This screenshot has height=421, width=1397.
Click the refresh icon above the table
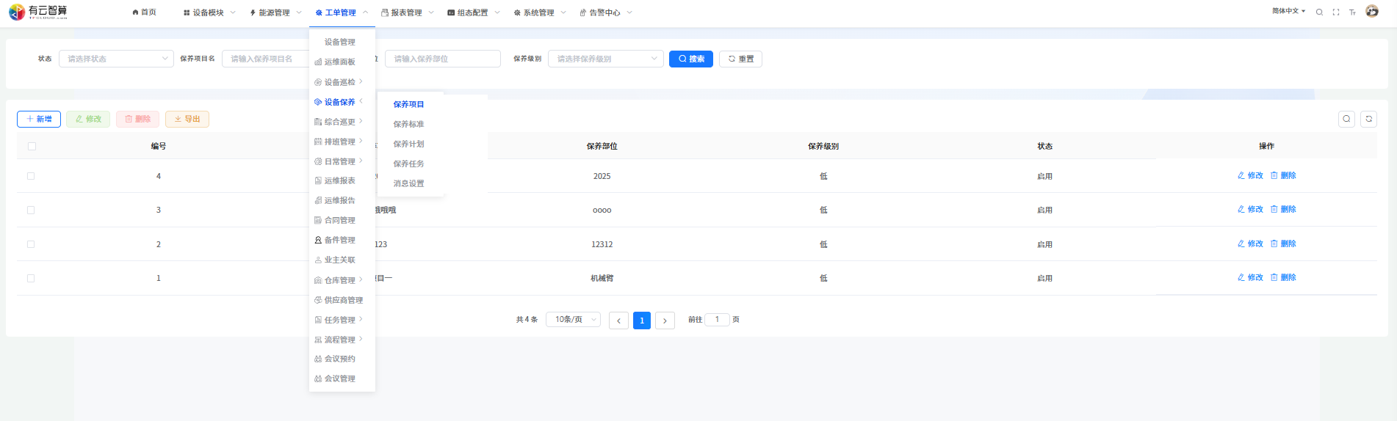click(1368, 119)
